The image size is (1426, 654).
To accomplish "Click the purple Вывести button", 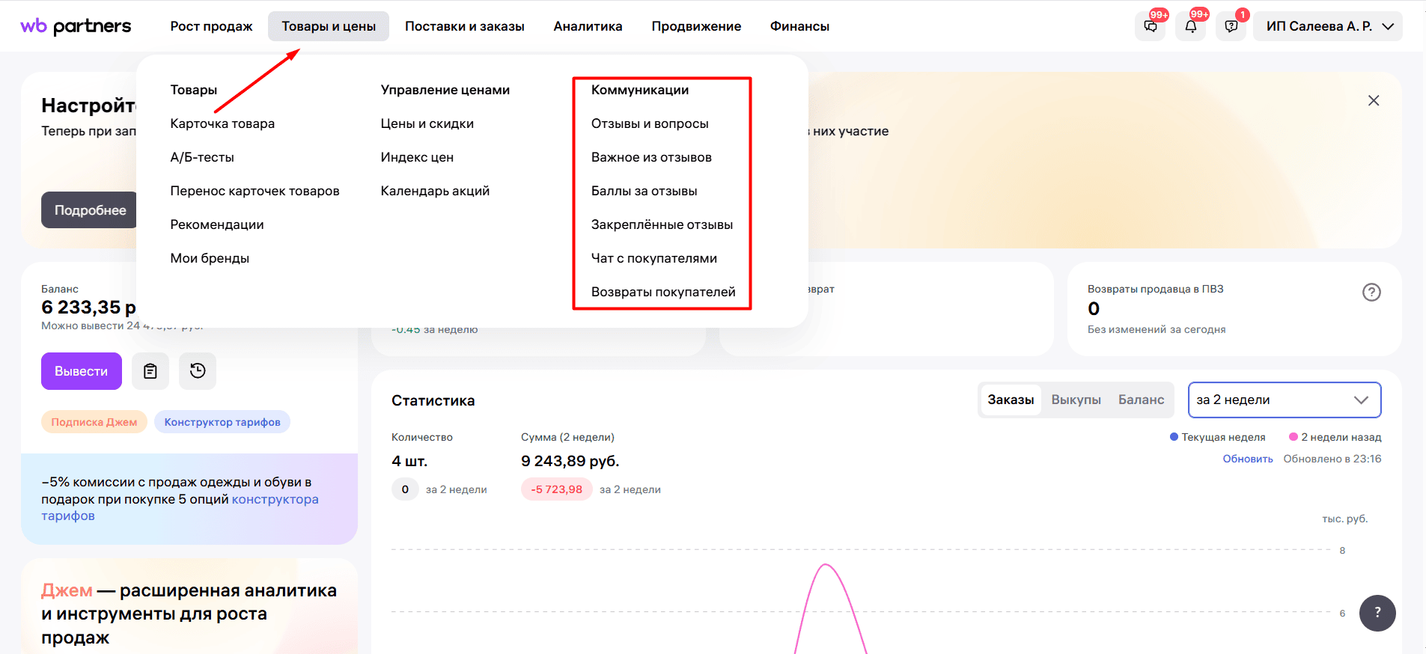I will click(x=82, y=371).
